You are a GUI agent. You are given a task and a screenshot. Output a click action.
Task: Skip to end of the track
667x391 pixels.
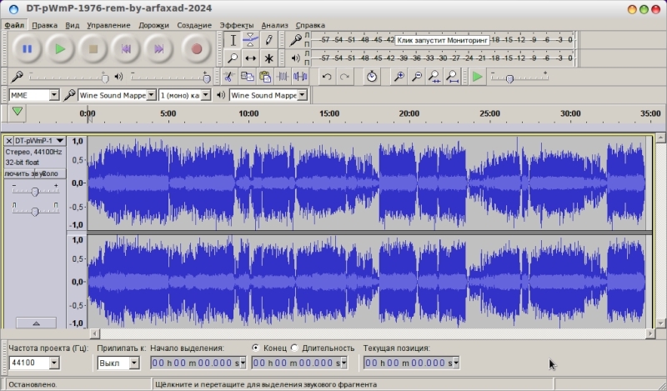[158, 49]
